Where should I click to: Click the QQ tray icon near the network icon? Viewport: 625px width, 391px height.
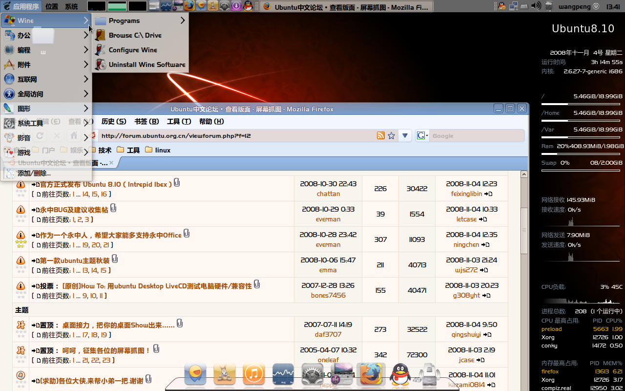502,6
